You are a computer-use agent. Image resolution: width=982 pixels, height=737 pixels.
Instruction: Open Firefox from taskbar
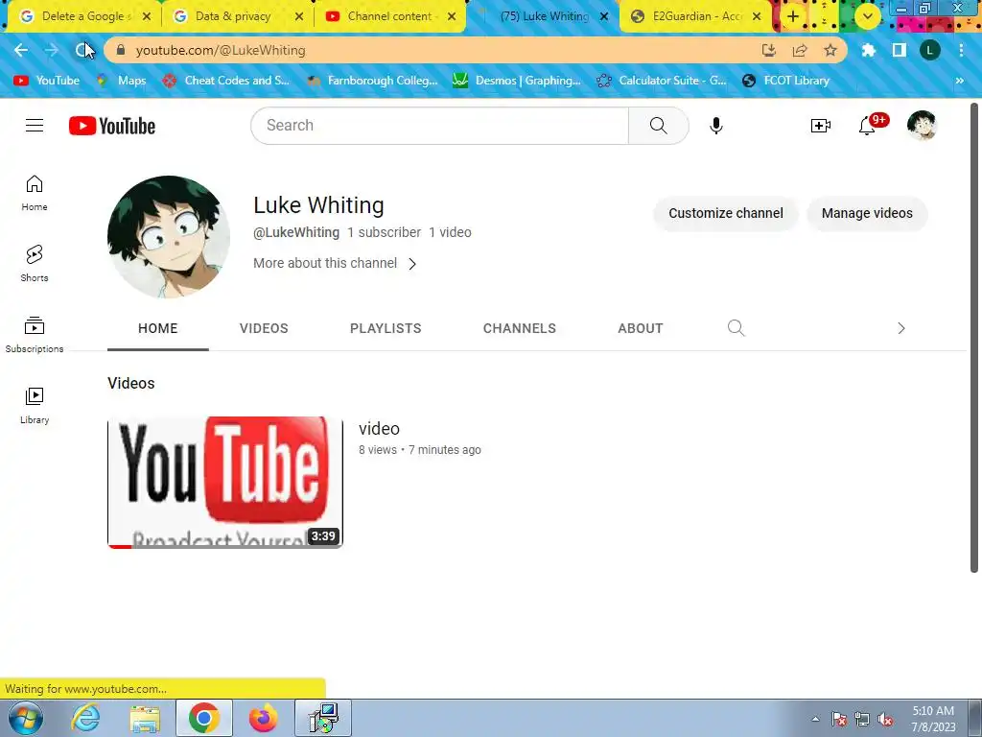coord(263,718)
